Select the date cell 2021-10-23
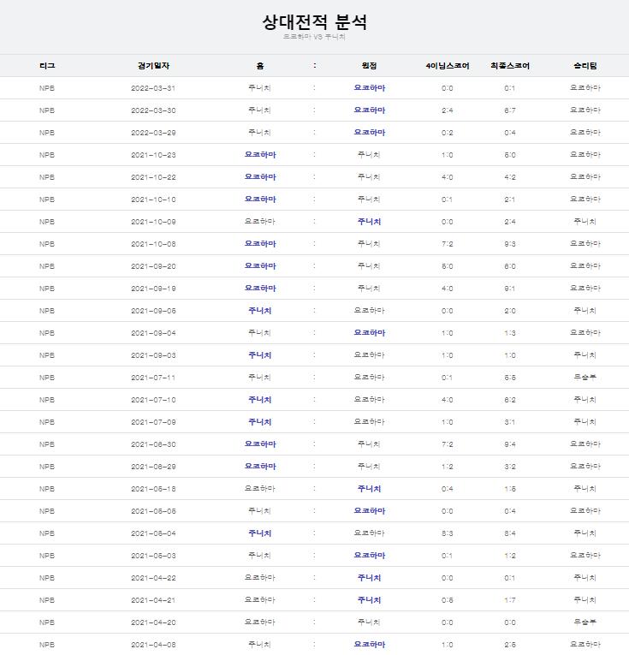This screenshot has width=629, height=655. (153, 155)
